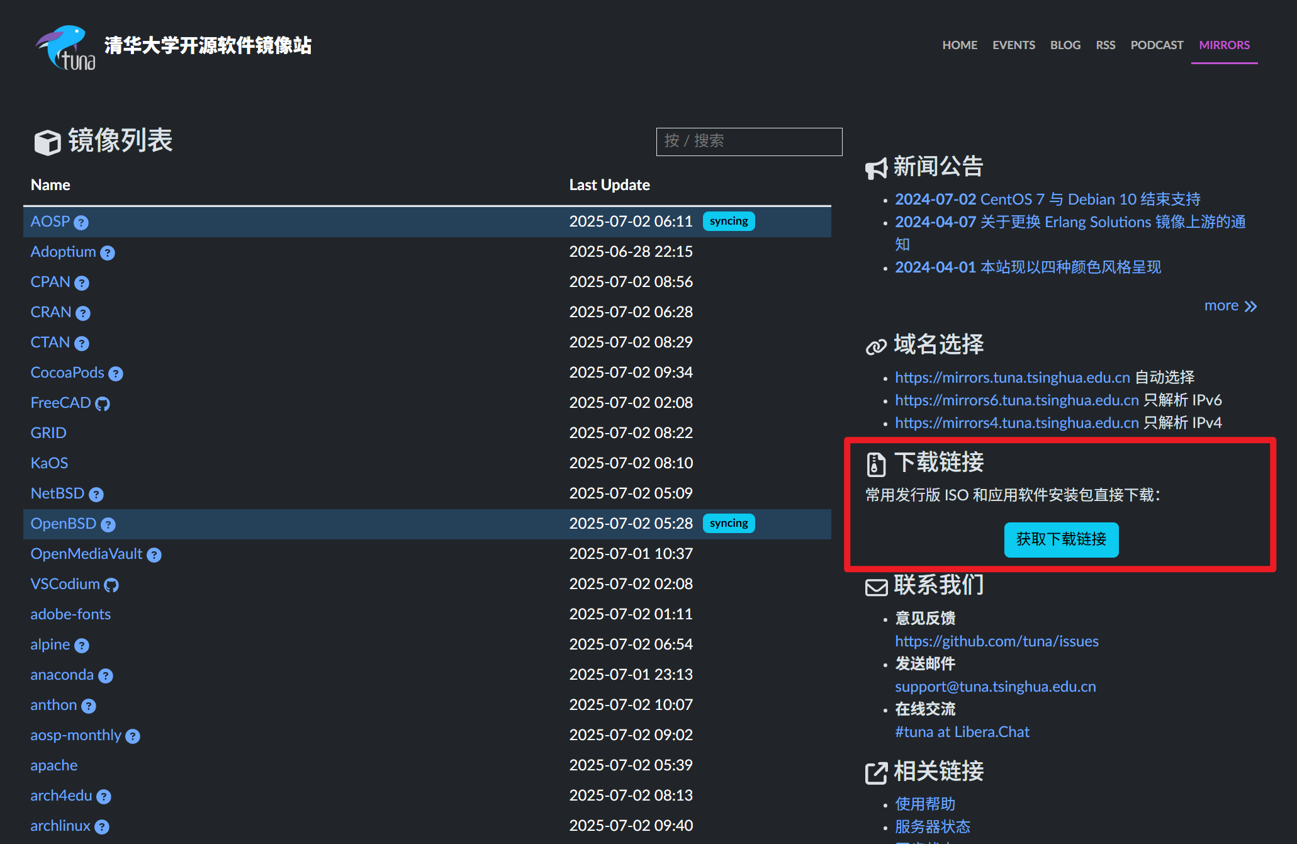Viewport: 1297px width, 844px height.
Task: Open the PODCAST navigation item
Action: (1157, 45)
